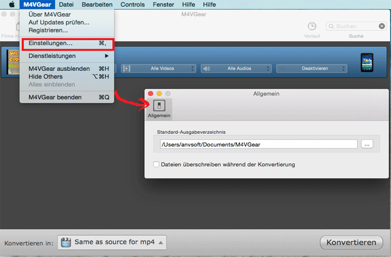Image resolution: width=391 pixels, height=257 pixels.
Task: Open the Fenster menu
Action: coord(163,4)
